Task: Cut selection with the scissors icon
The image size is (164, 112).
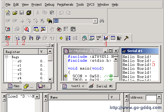Action: [38, 13]
